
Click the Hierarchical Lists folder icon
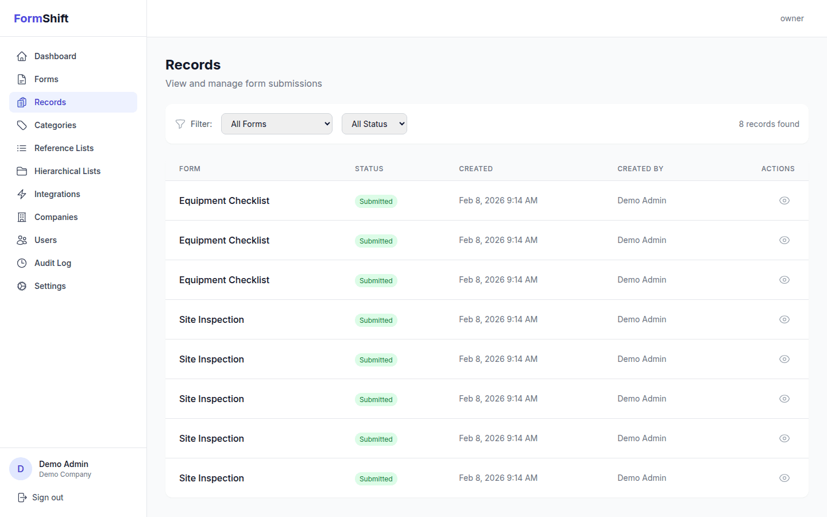tap(21, 171)
